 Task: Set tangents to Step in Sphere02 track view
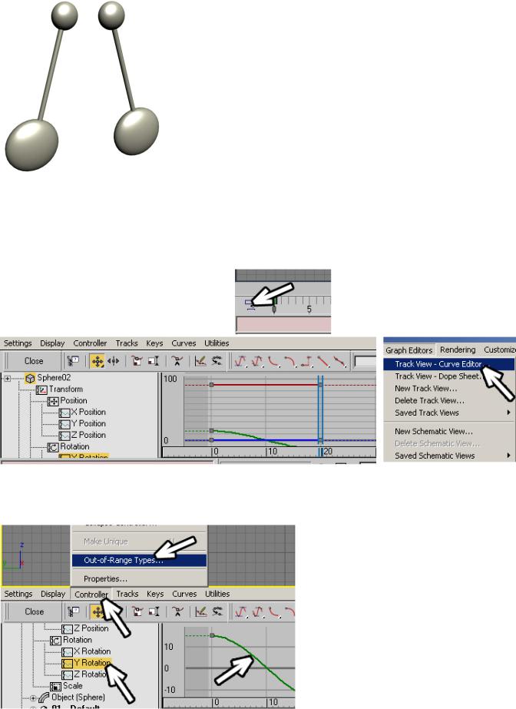point(306,361)
